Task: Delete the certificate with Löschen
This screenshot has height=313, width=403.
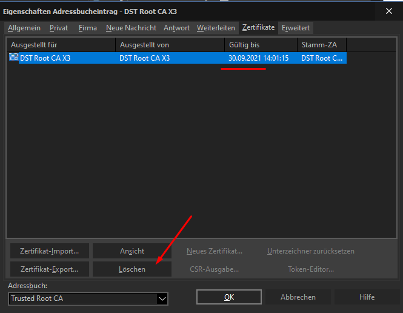Action: (132, 269)
